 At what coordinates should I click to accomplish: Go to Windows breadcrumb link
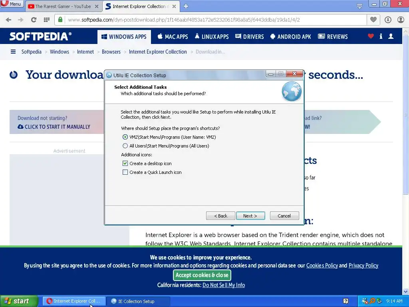point(60,52)
